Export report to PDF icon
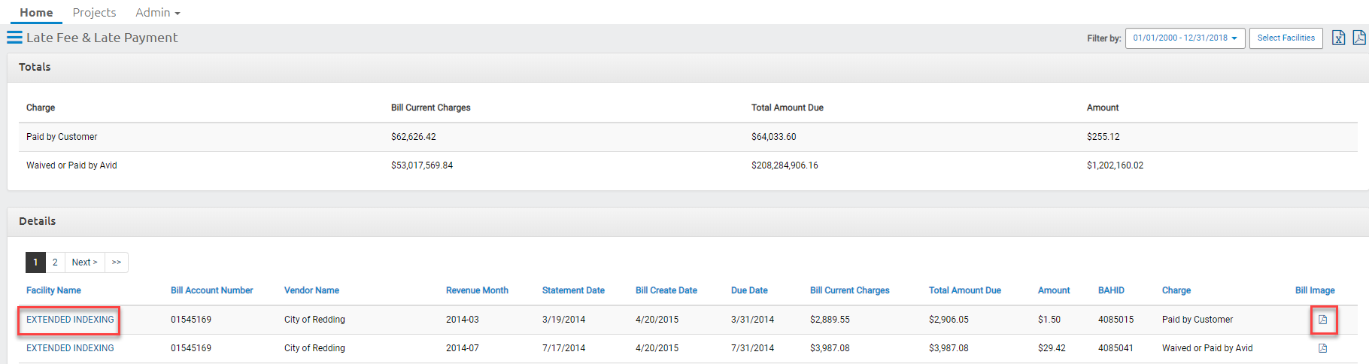 [x=1358, y=38]
